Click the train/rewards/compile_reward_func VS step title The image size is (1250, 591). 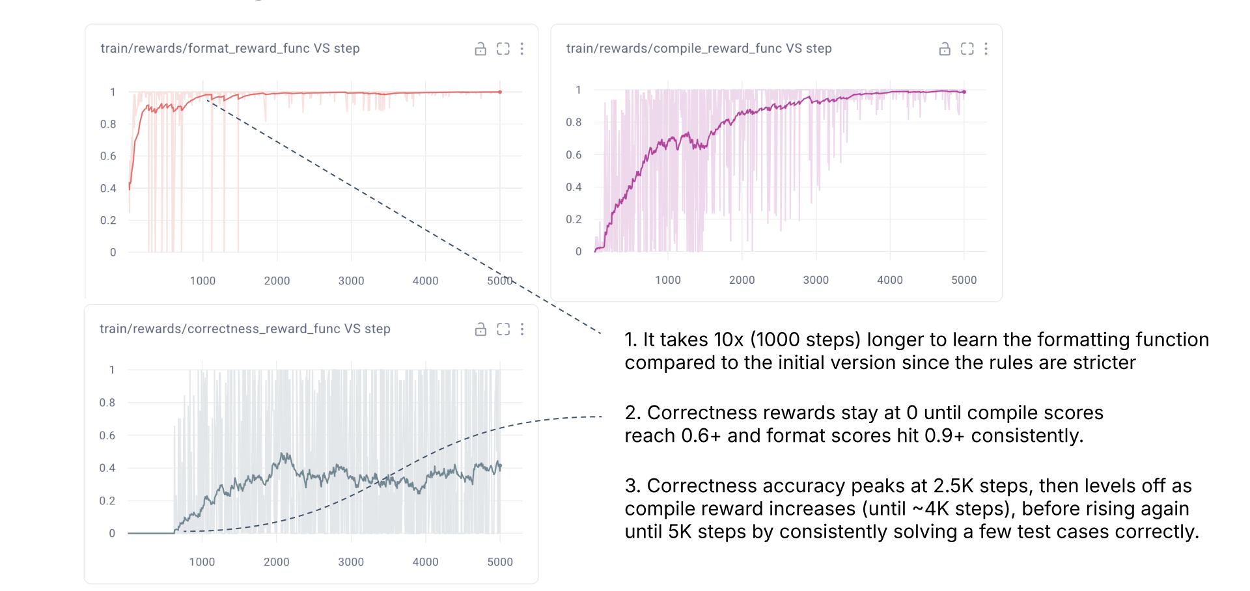[699, 49]
